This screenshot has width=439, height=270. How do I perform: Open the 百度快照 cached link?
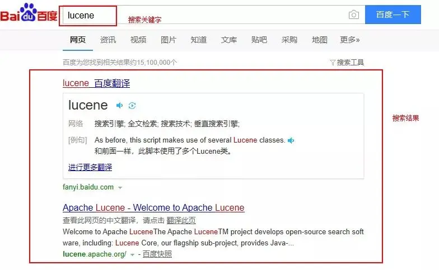click(157, 254)
